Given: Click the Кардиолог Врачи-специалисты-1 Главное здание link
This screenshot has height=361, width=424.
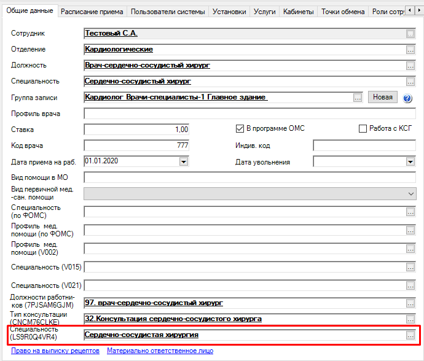Looking at the screenshot, I should point(176,97).
